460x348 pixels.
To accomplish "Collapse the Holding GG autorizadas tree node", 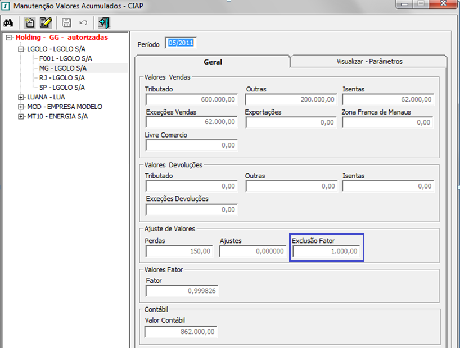I will (8, 38).
